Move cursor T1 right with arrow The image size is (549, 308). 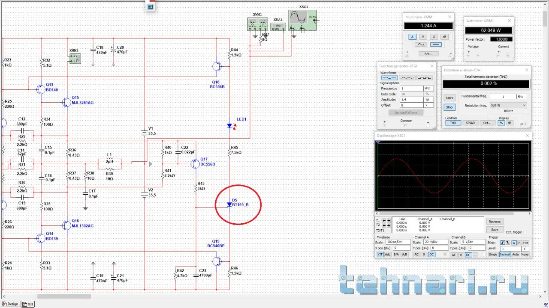coord(389,221)
